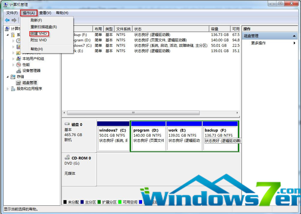Image resolution: width=301 pixels, height=214 pixels.
Task: Choose 附加 VHD from the menu
Action: click(x=39, y=40)
